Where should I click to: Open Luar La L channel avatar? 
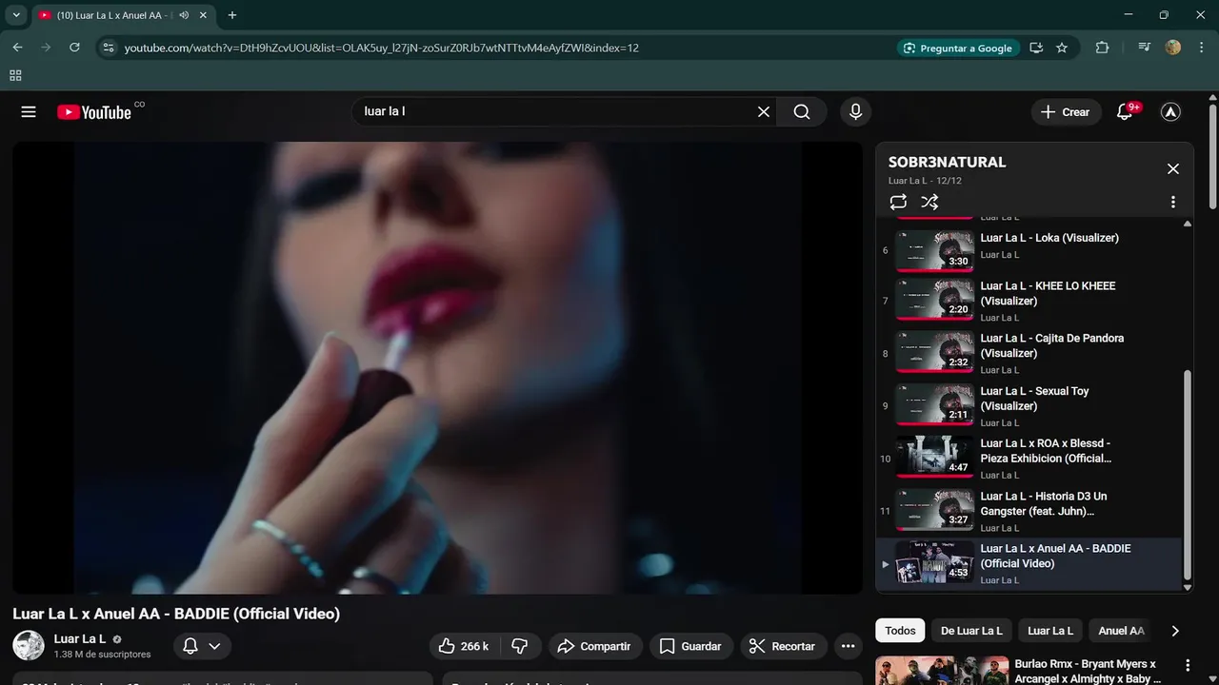tap(29, 645)
